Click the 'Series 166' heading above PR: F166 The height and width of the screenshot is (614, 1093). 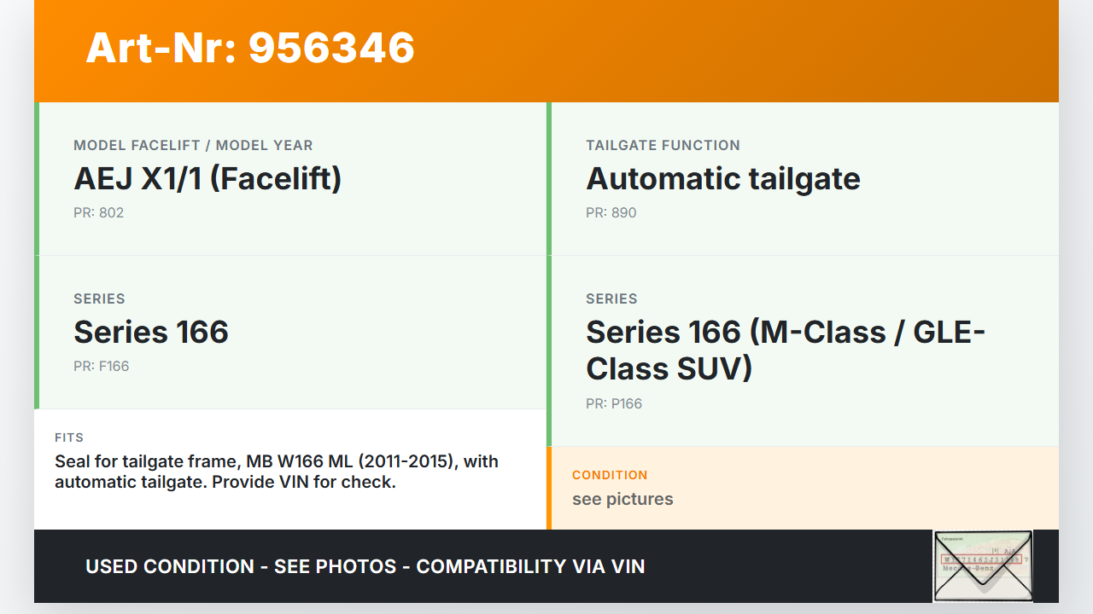point(151,333)
